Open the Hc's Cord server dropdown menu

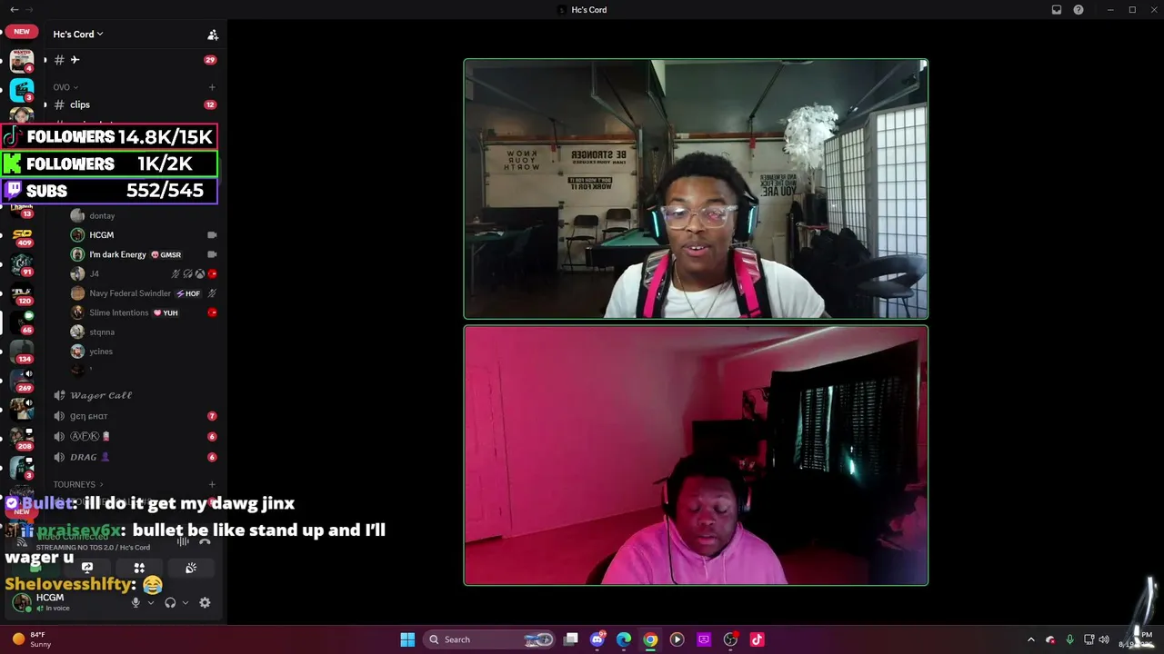[x=78, y=35]
